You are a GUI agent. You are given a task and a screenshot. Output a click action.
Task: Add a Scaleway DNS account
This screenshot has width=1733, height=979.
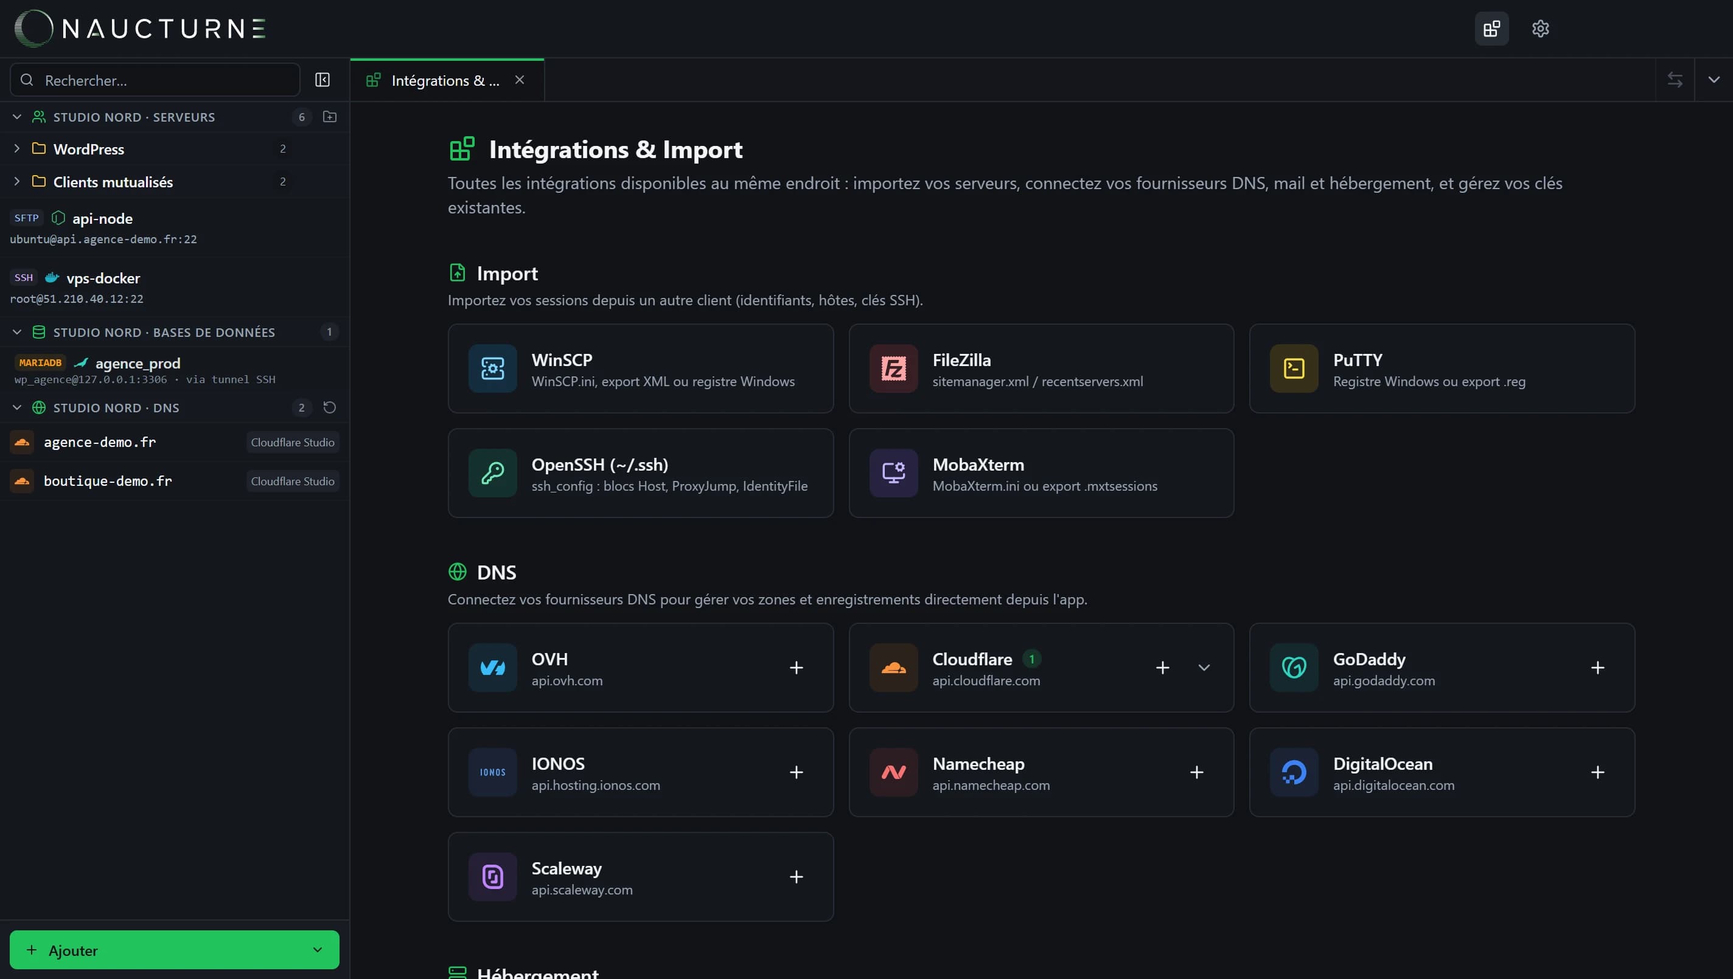click(x=796, y=877)
